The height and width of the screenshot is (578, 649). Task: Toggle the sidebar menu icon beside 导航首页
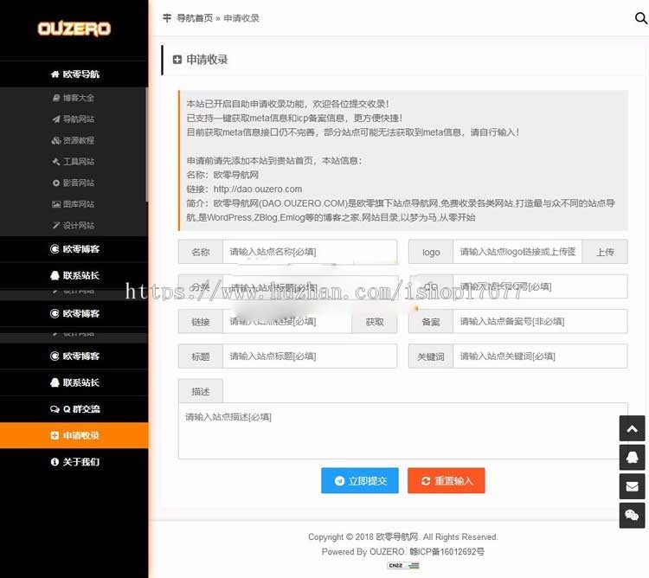click(167, 18)
